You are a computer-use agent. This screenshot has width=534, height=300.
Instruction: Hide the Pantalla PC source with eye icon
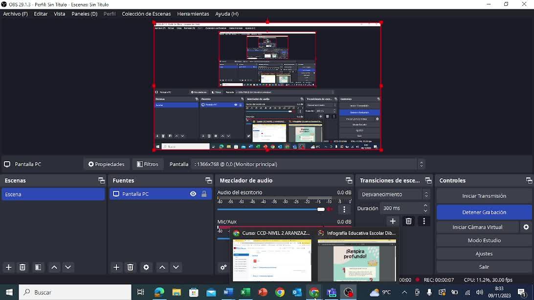193,194
